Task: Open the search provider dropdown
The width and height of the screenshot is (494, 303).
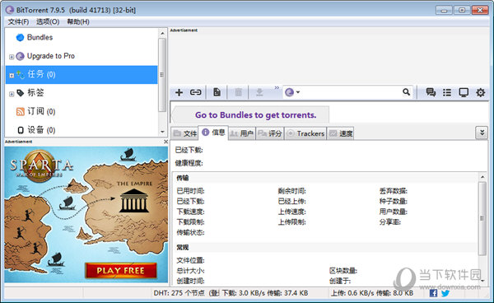Action: [292, 92]
